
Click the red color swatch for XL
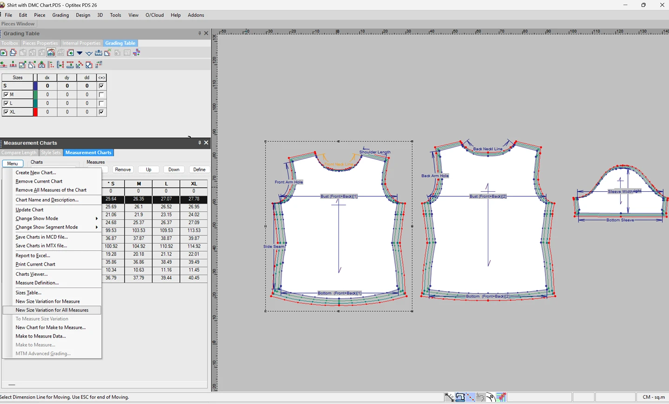tap(36, 112)
